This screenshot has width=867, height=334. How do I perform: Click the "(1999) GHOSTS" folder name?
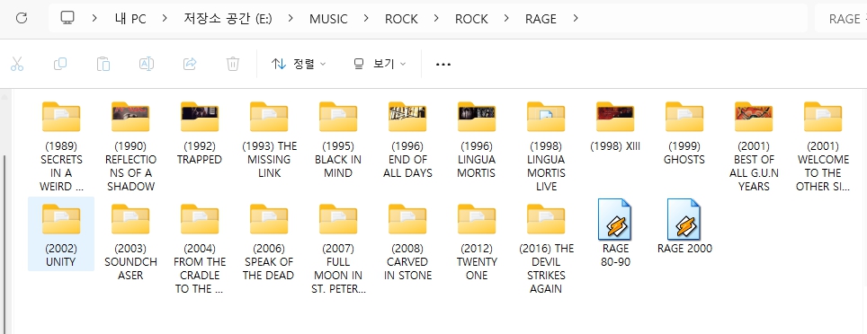[x=684, y=153]
